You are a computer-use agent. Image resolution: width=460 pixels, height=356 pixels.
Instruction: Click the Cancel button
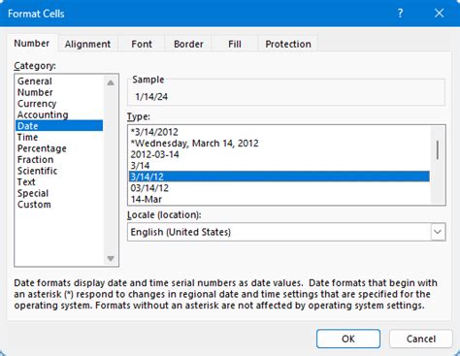(421, 339)
